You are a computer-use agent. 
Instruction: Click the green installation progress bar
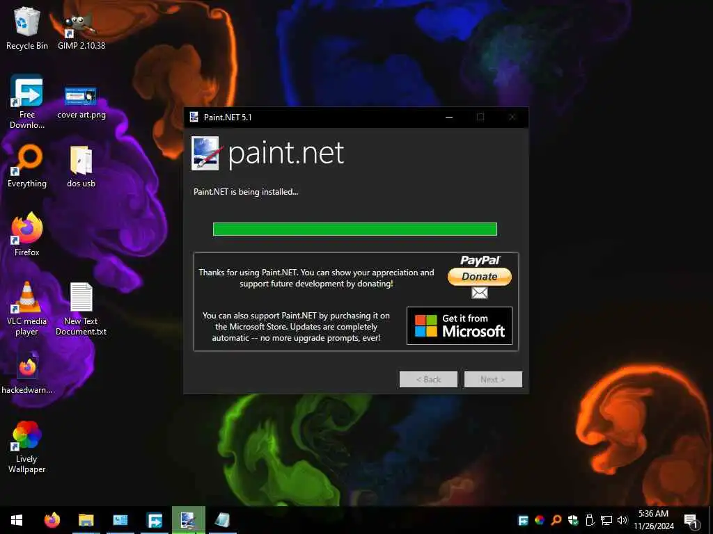pos(354,229)
